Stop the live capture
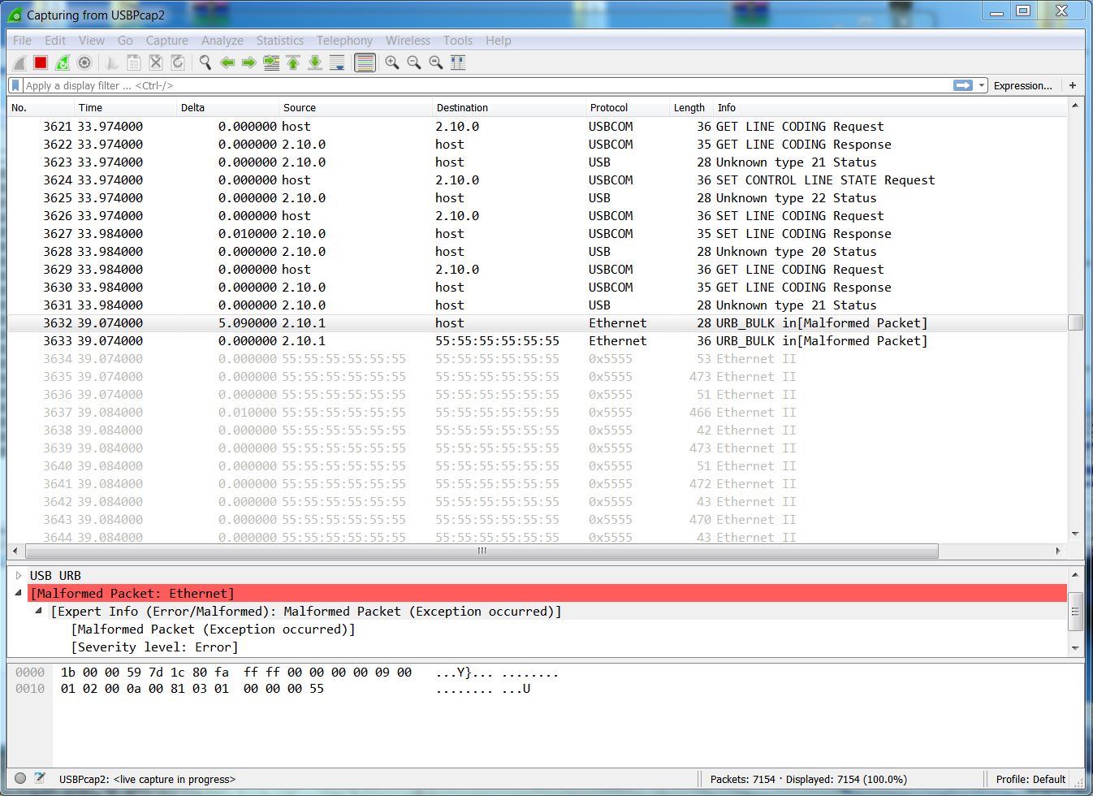 point(40,63)
